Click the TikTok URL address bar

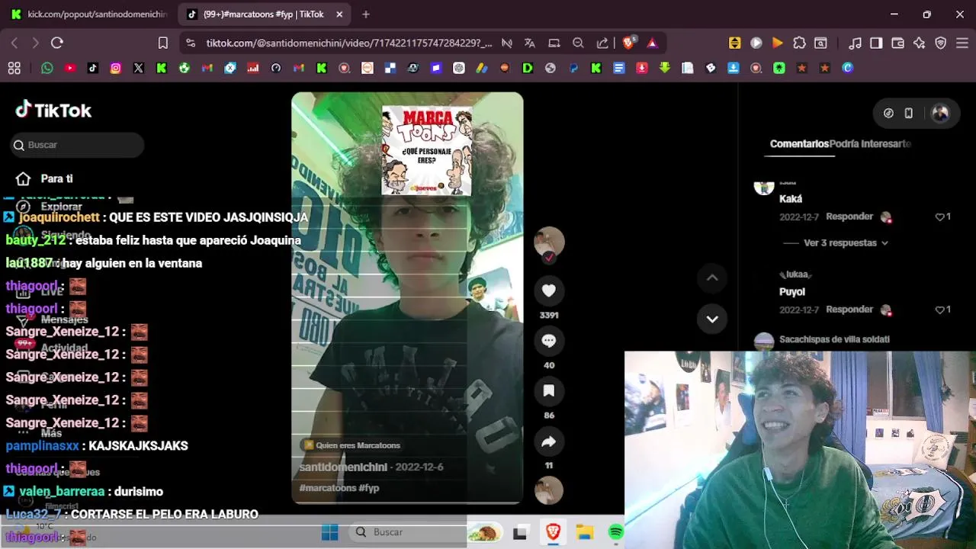[x=349, y=43]
